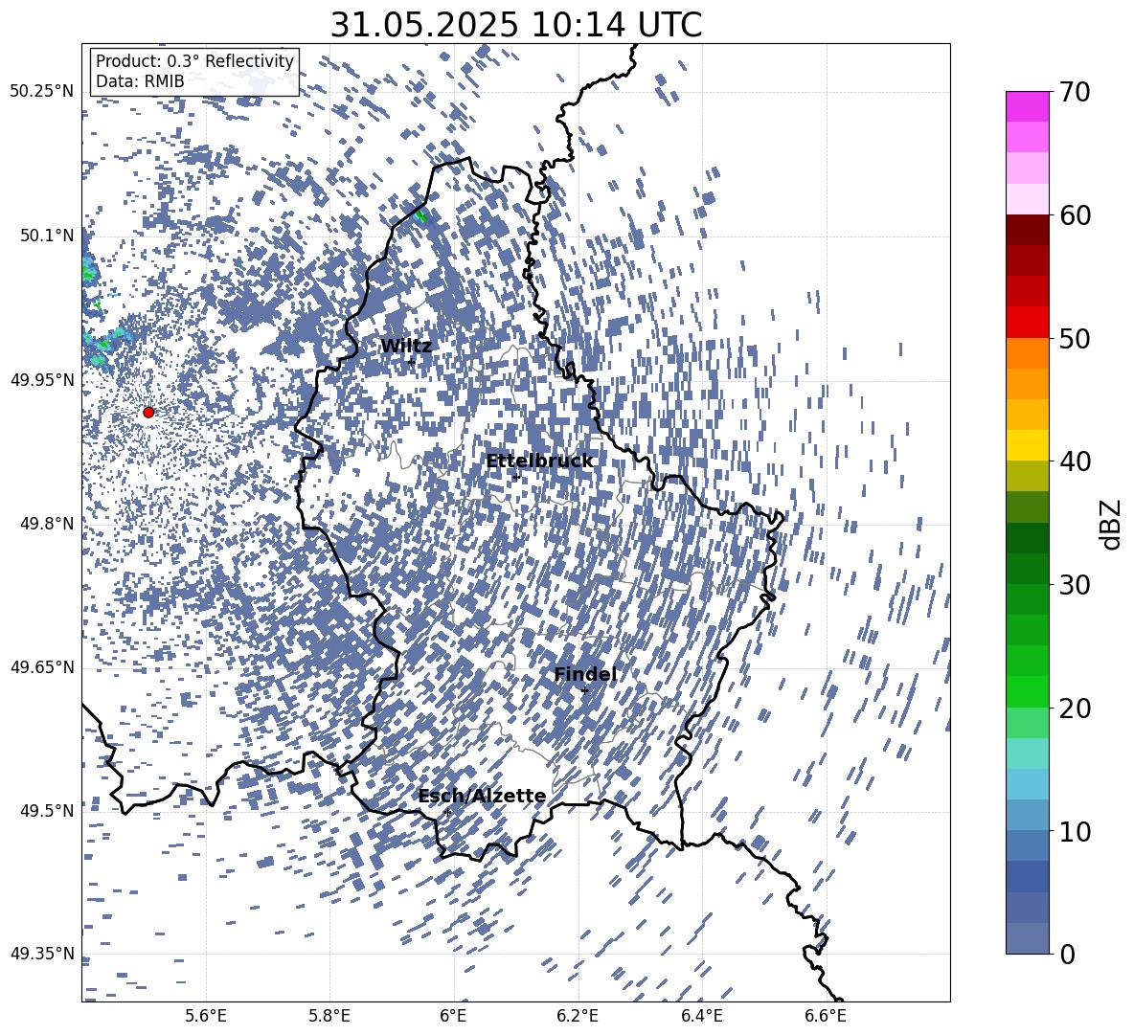
Task: Click the 49.35°N latitude label
Action: coord(42,954)
